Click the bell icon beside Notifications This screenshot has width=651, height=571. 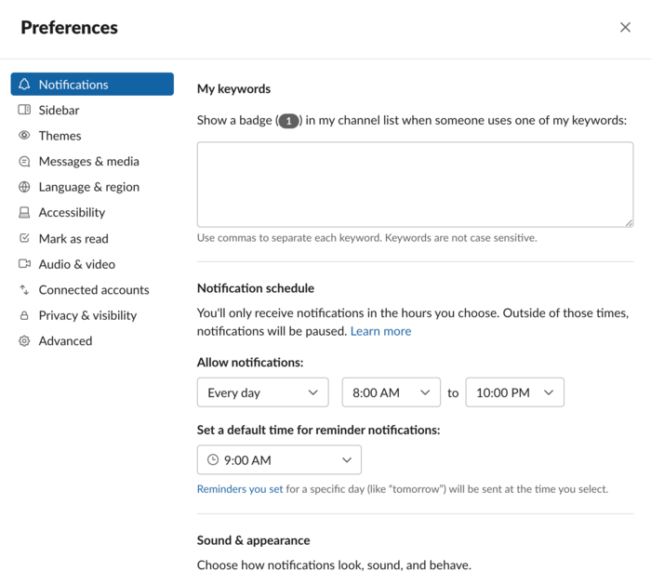point(24,85)
